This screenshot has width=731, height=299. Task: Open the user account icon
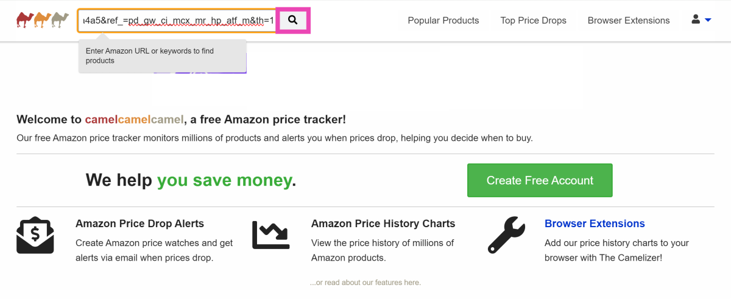point(696,19)
